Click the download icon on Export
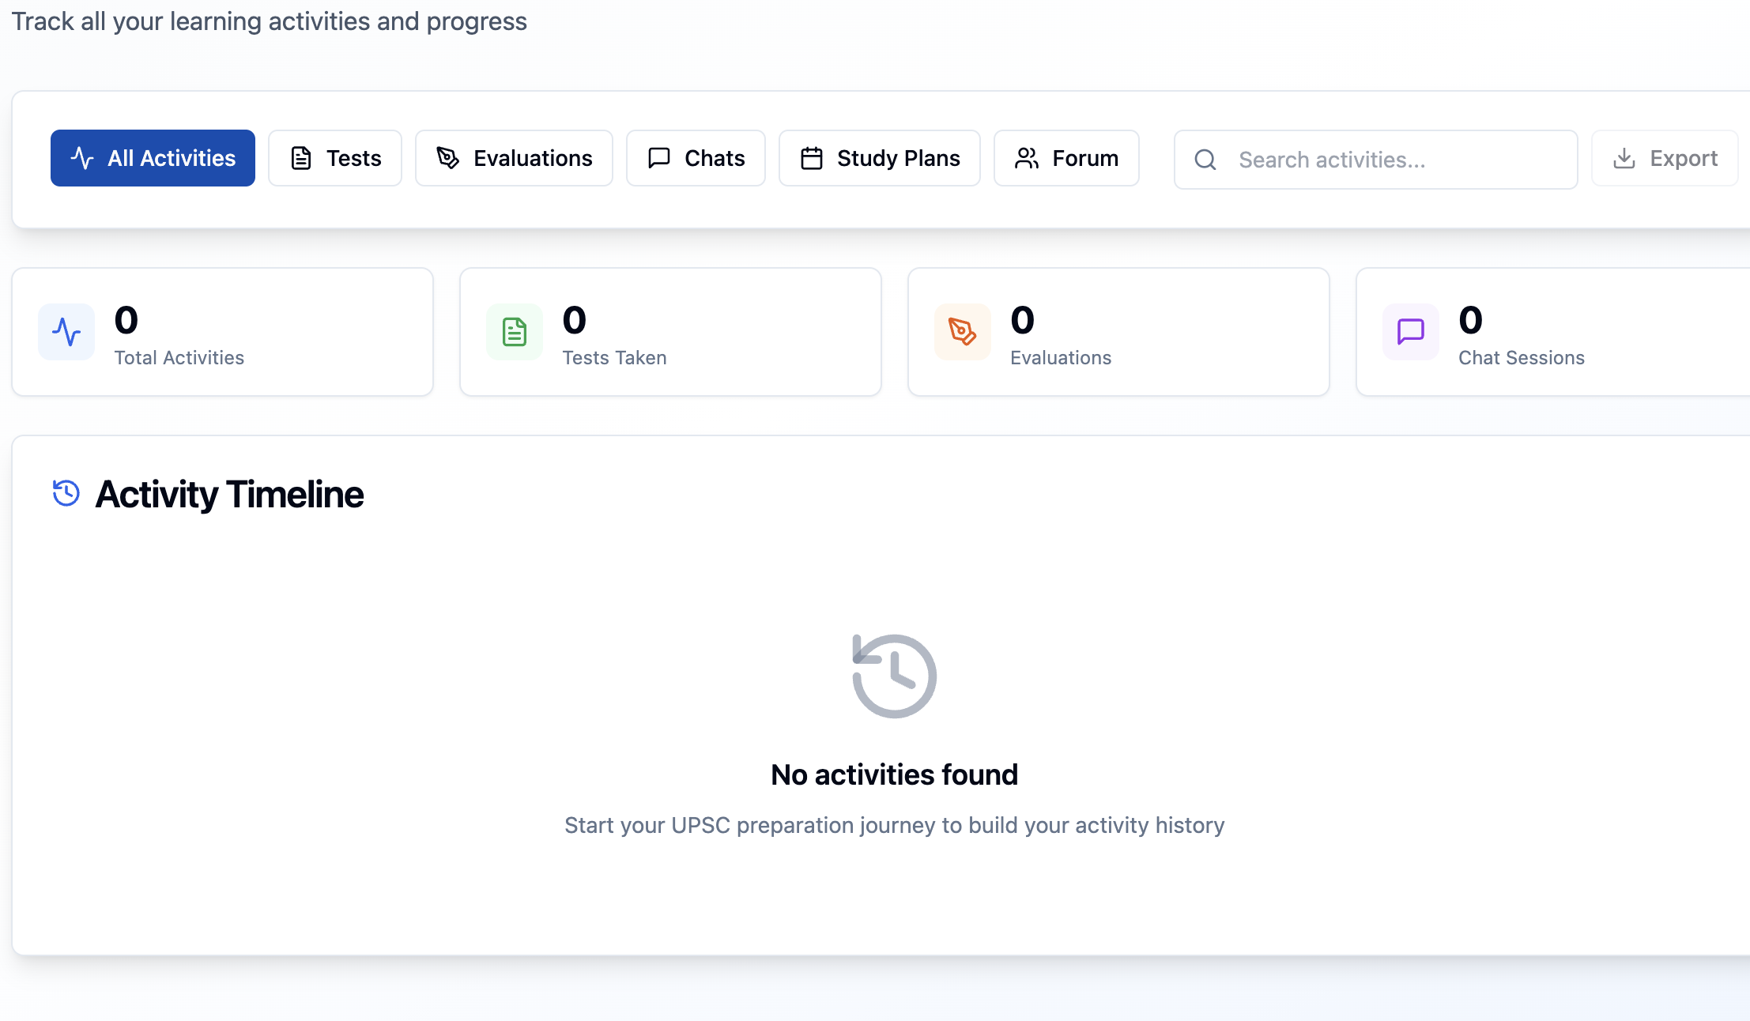This screenshot has width=1750, height=1021. 1624,158
